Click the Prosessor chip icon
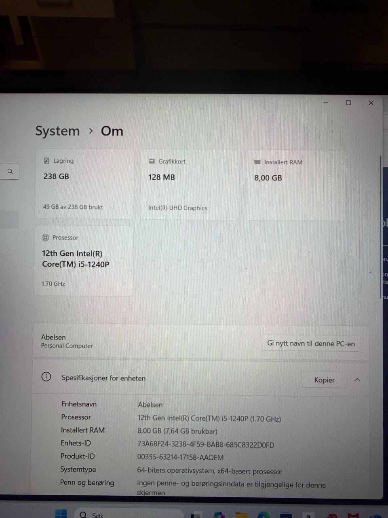 (46, 238)
